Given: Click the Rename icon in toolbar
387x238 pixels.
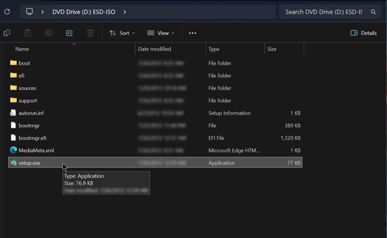Looking at the screenshot, I should click(x=49, y=33).
